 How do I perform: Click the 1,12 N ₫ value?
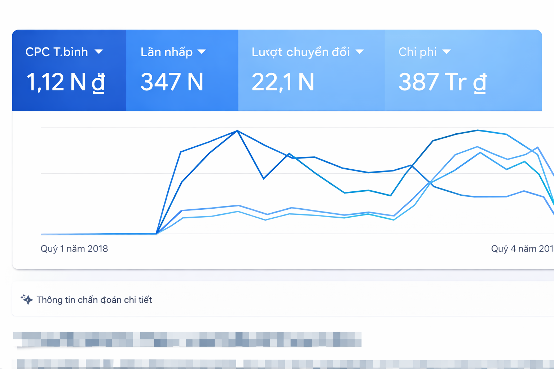(x=66, y=82)
